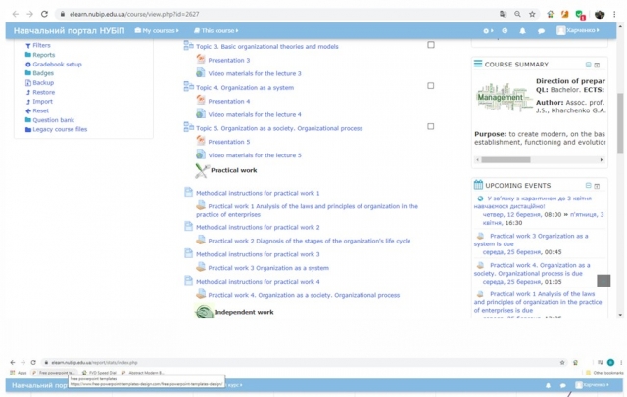This screenshot has width=627, height=397.
Task: Open Filters funnel icon item
Action: tap(28, 46)
